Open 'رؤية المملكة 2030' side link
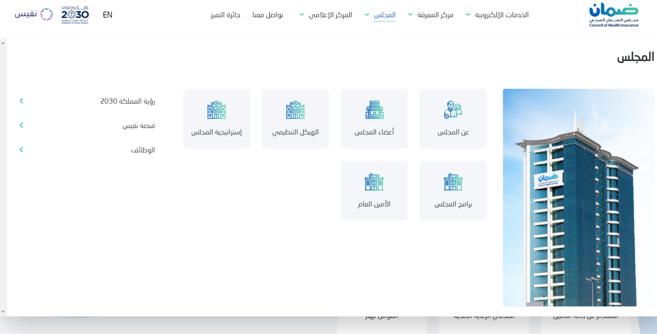Image resolution: width=657 pixels, height=334 pixels. click(127, 101)
